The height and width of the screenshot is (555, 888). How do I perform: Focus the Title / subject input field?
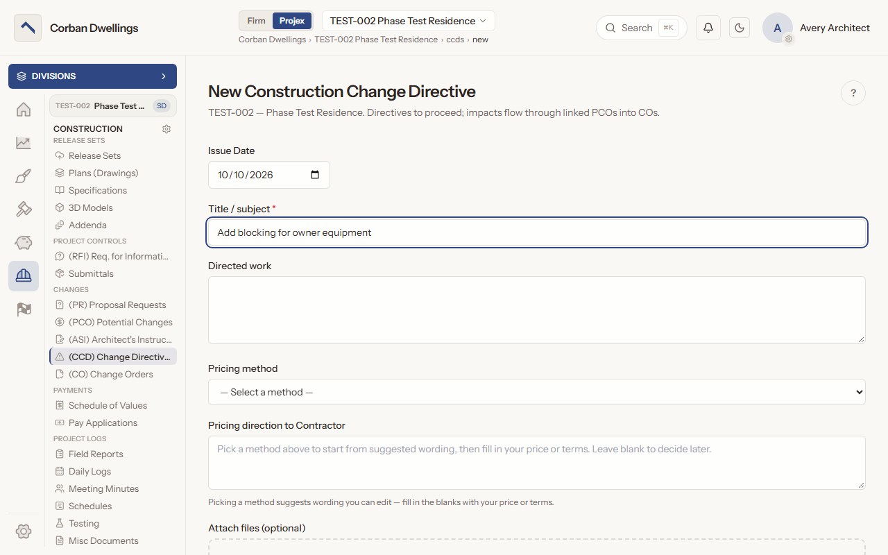point(537,232)
